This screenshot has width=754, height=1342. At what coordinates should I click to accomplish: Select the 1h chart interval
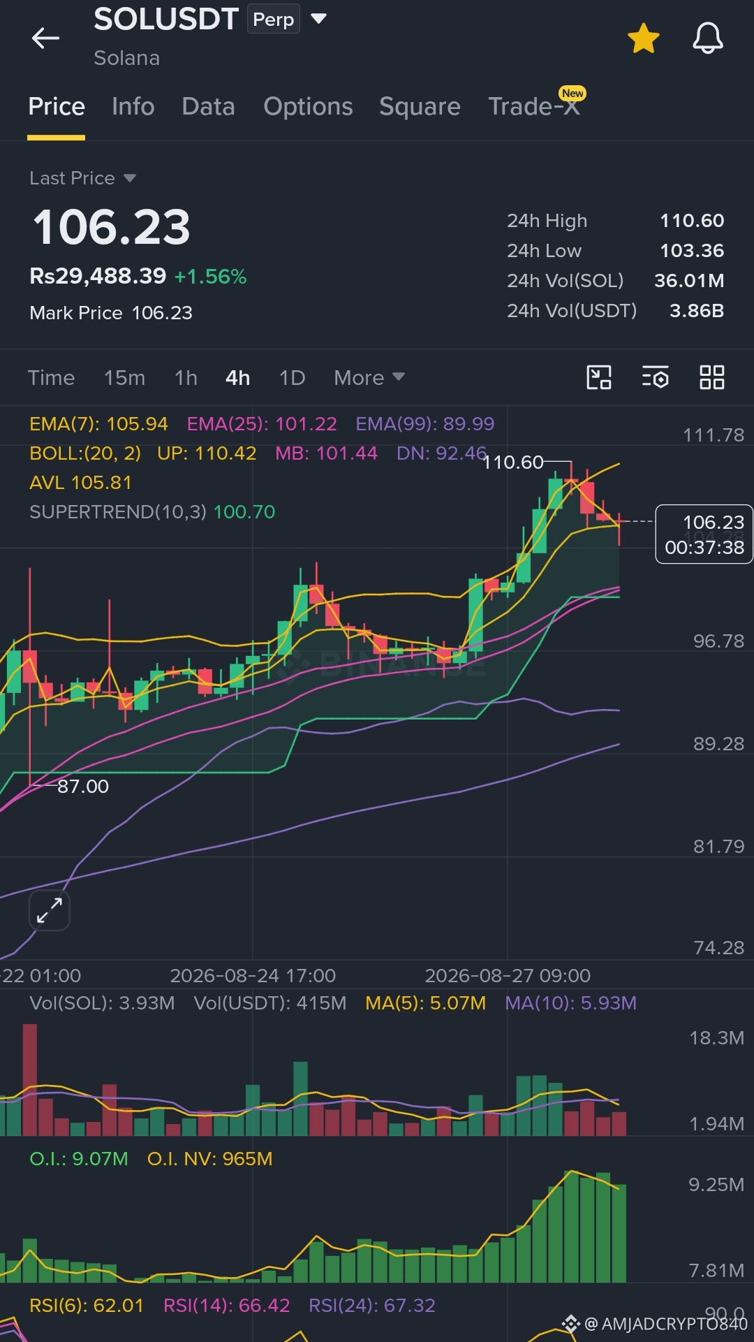(186, 378)
